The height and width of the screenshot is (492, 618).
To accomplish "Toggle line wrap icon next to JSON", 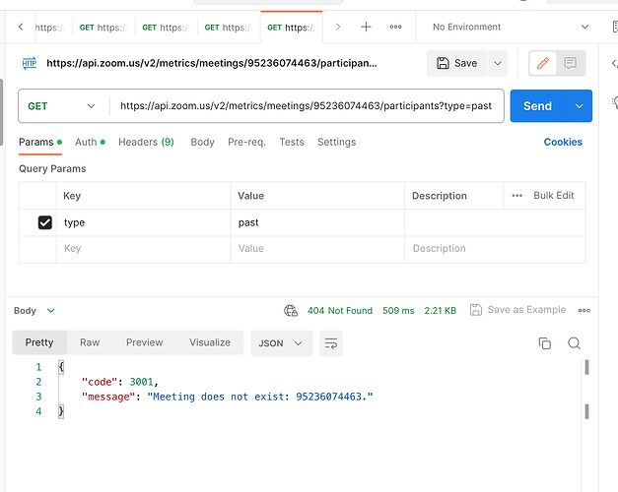I will 330,343.
